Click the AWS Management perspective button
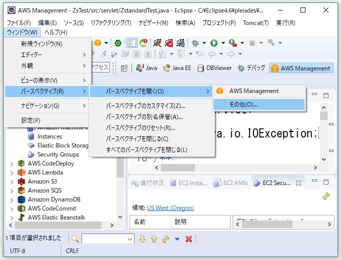This screenshot has width=341, height=260. pos(301,68)
